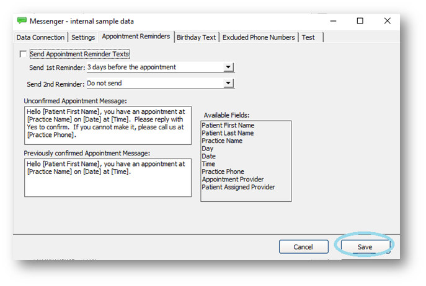Open the Send 1st Reminder dropdown arrow
The width and height of the screenshot is (426, 286).
click(228, 67)
